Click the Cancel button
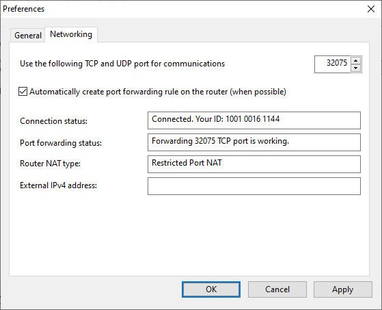The image size is (382, 310). pos(277,289)
